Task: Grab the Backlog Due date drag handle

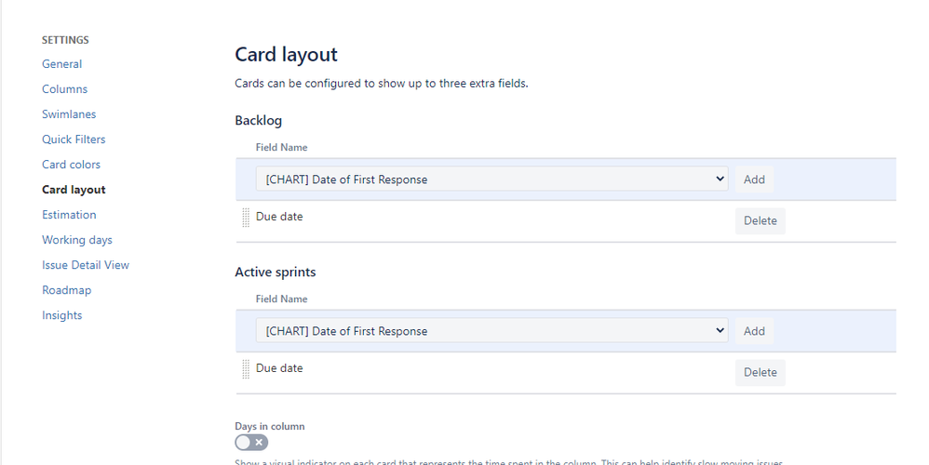Action: pyautogui.click(x=246, y=218)
